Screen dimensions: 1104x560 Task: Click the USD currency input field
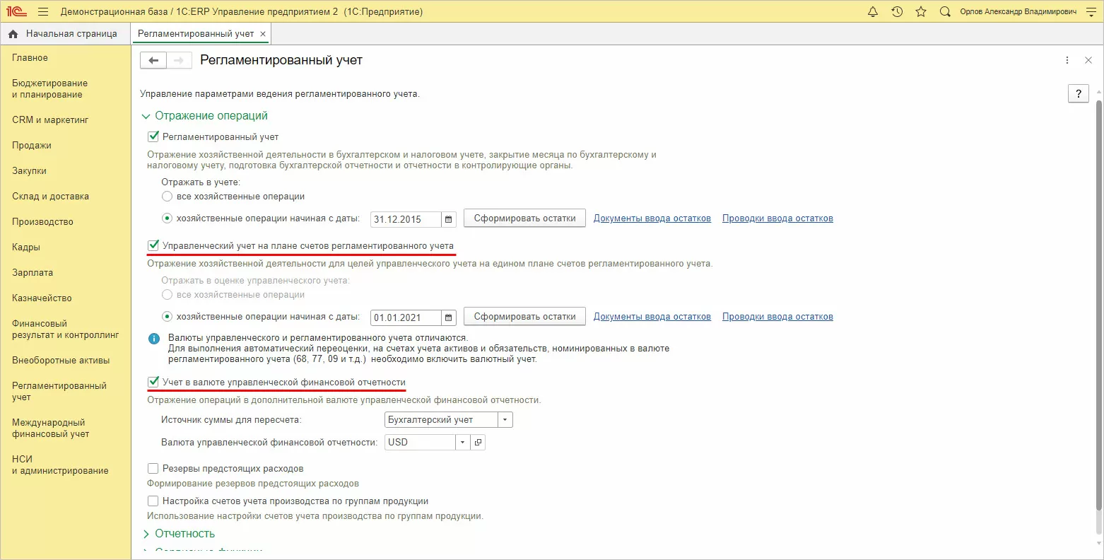420,443
